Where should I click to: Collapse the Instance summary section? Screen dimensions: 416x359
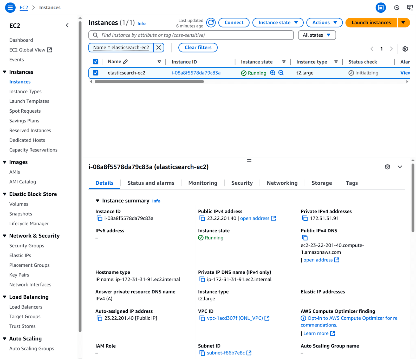tap(98, 200)
